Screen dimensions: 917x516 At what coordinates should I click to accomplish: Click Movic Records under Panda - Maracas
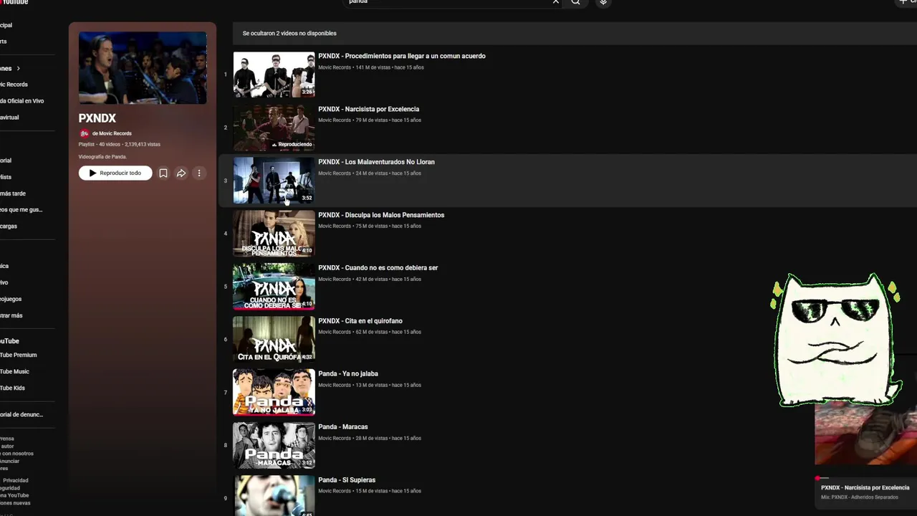click(x=335, y=438)
